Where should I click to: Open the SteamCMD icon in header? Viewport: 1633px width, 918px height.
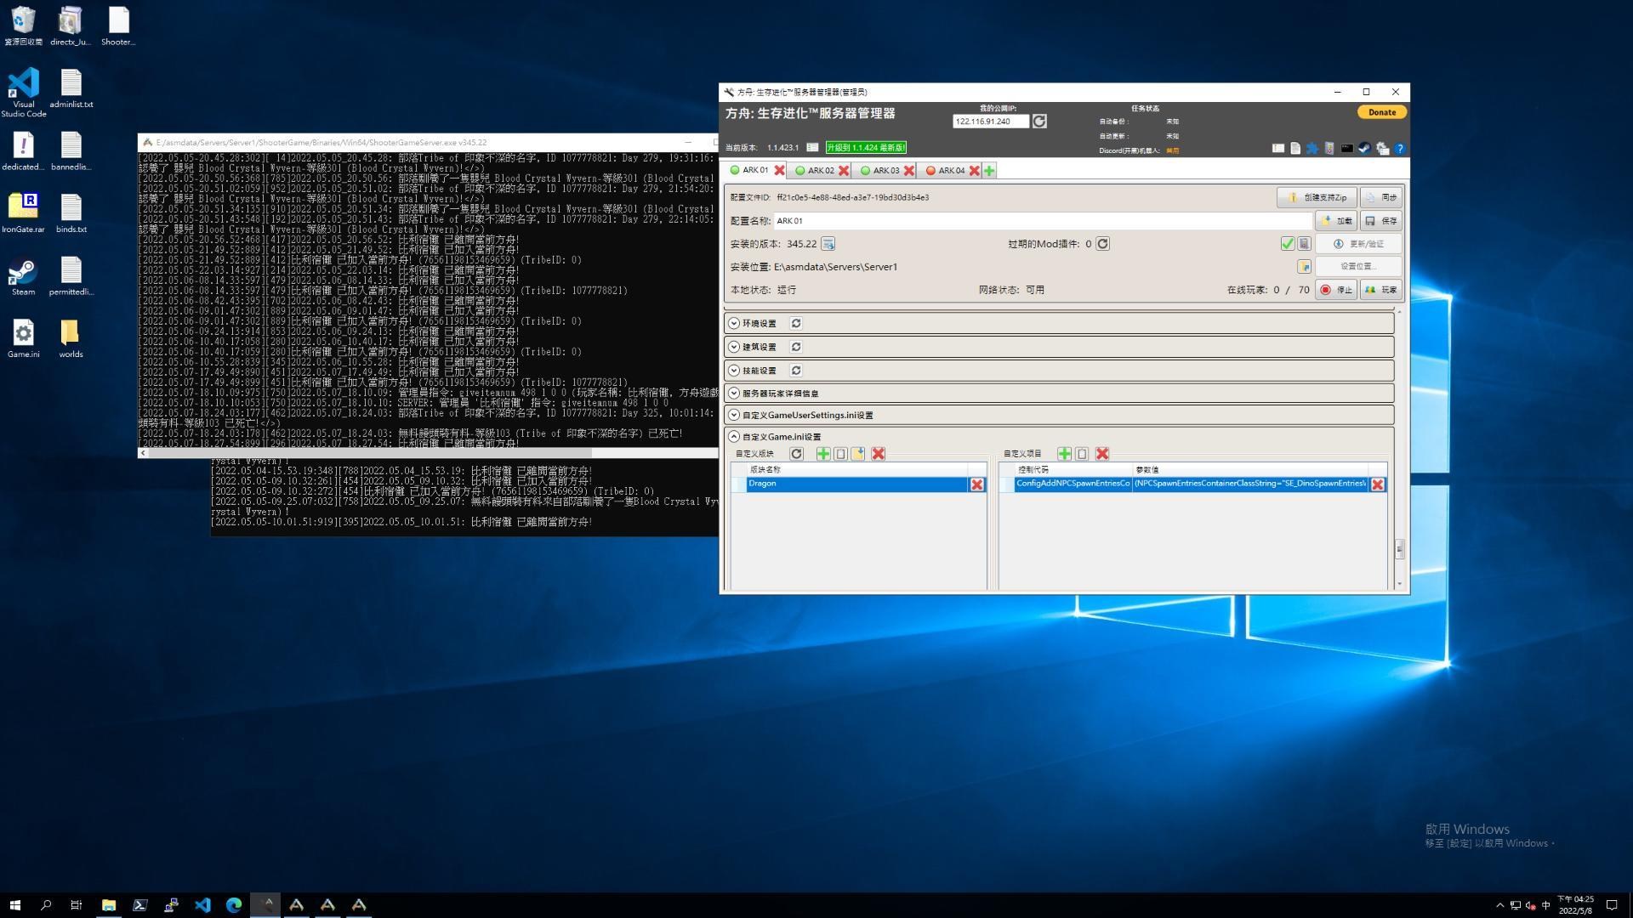click(x=1364, y=149)
